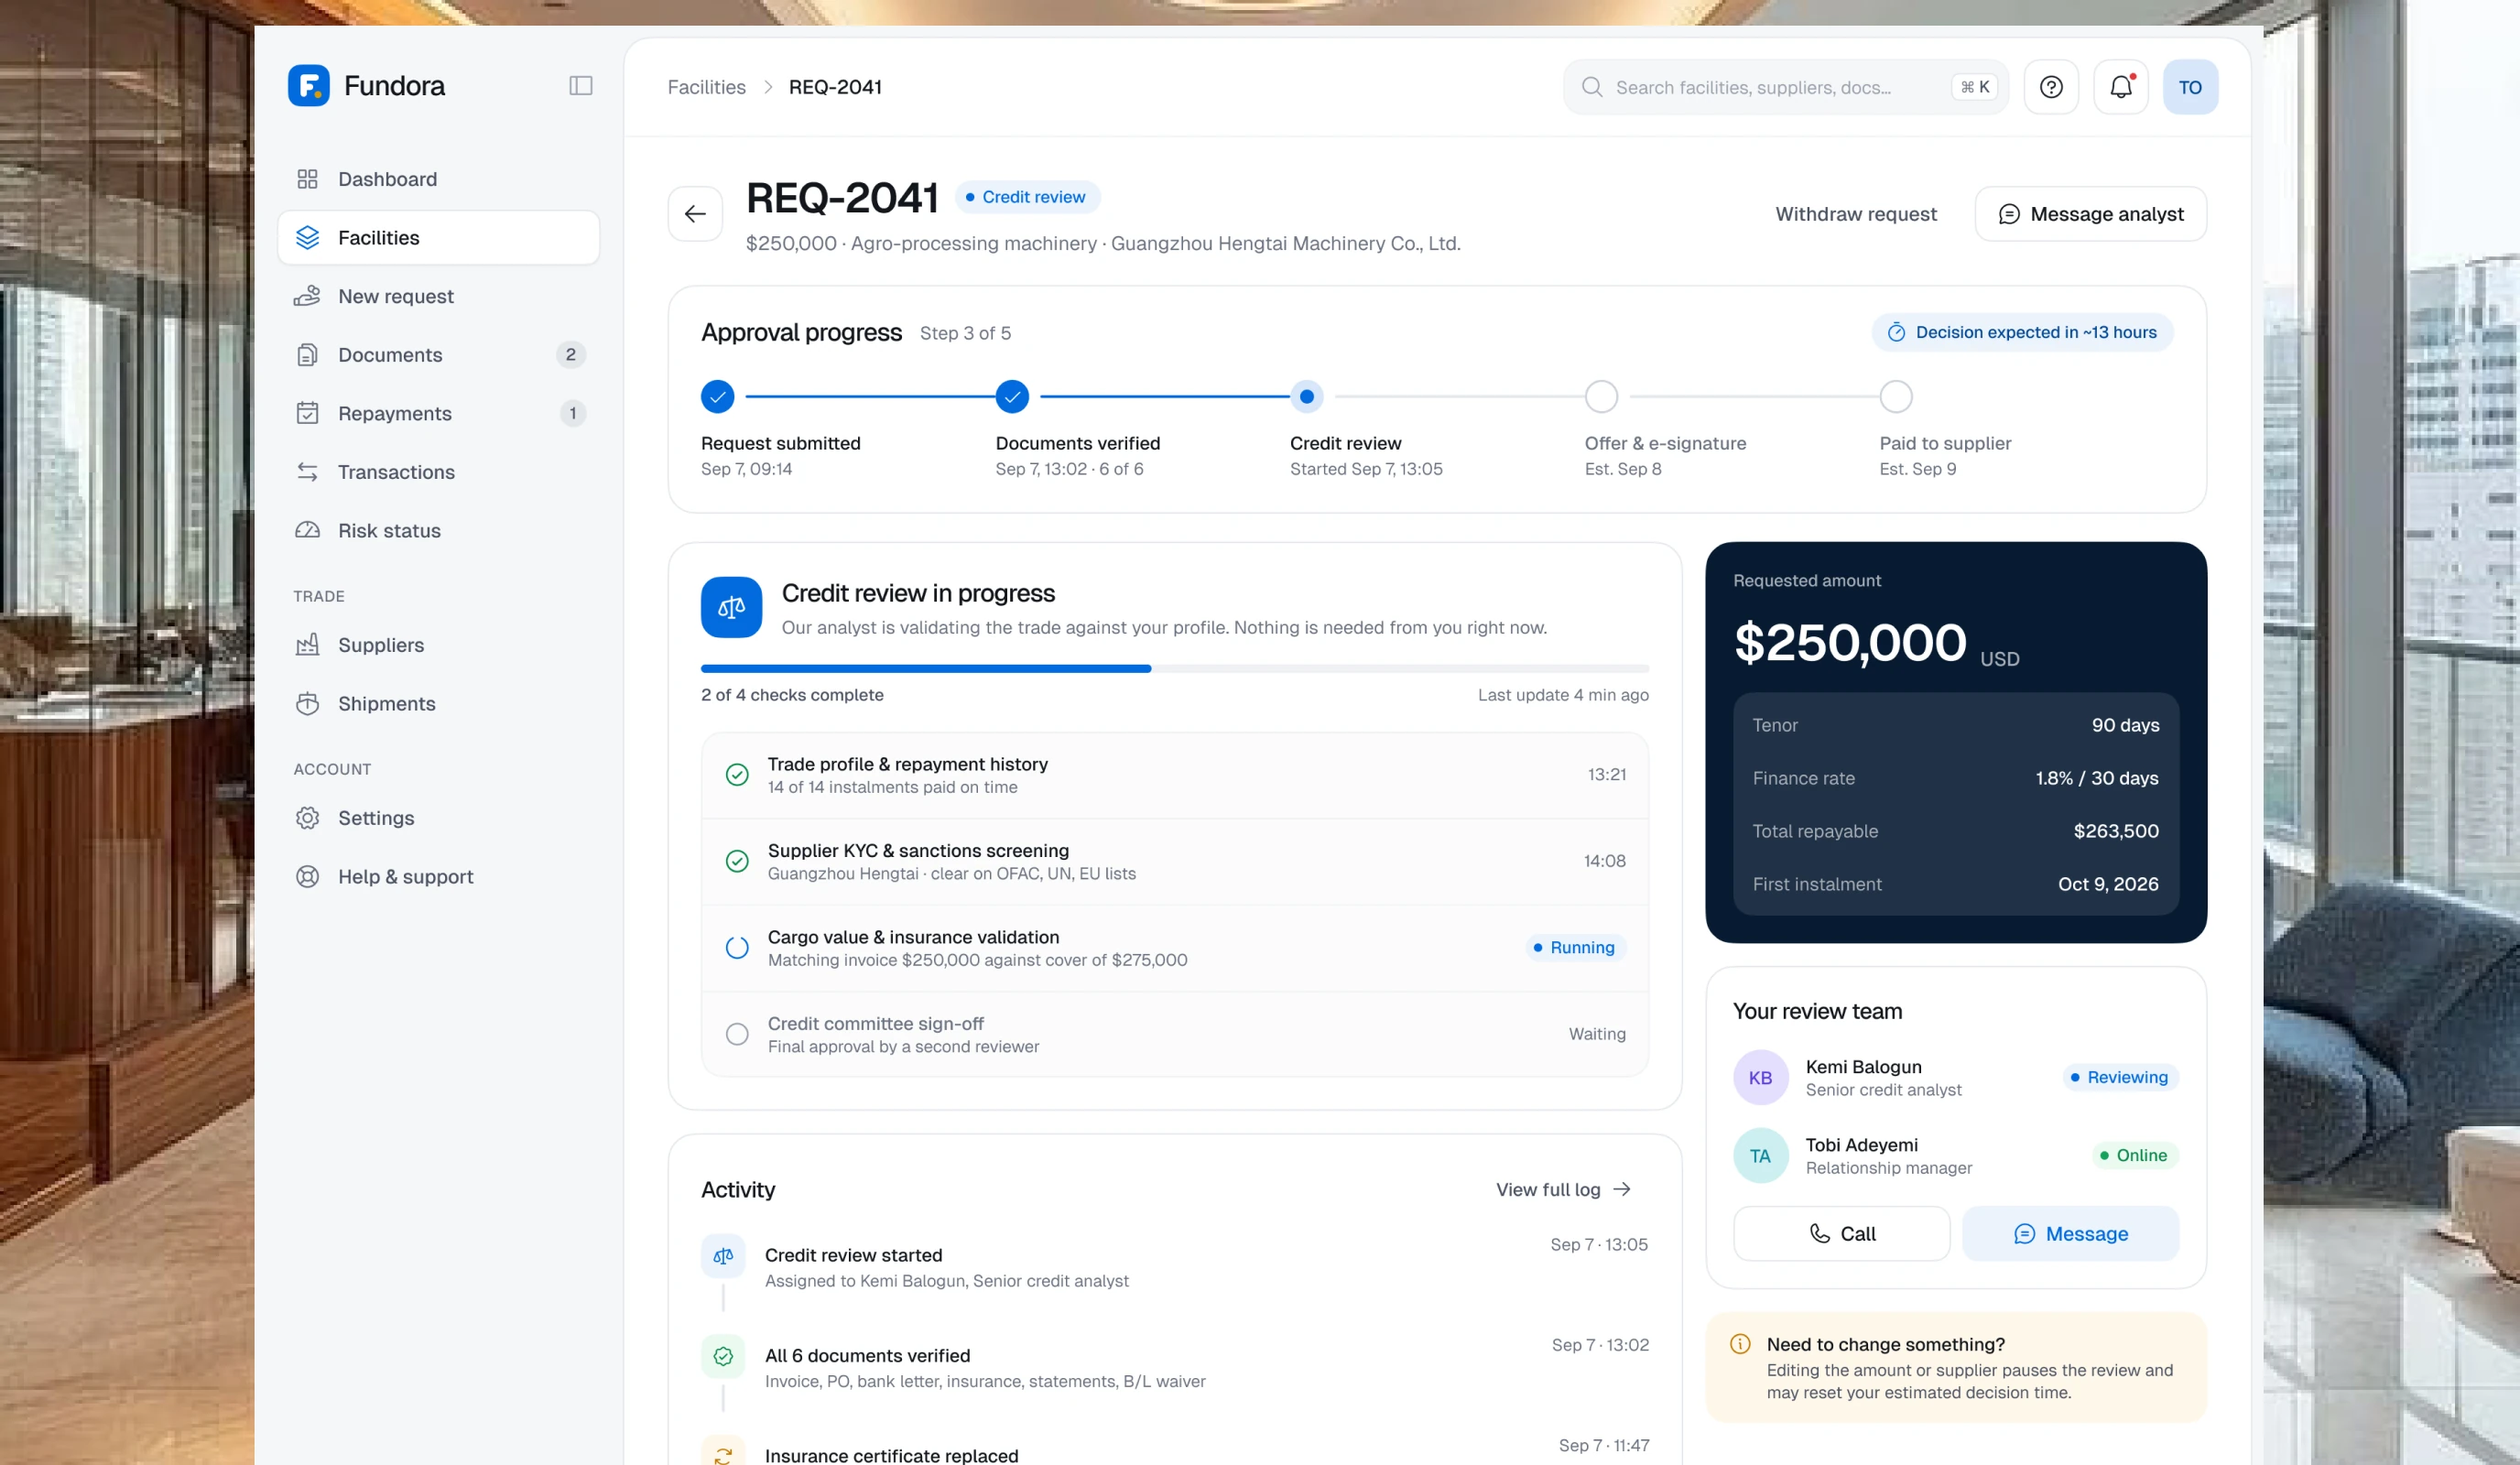2520x1465 pixels.
Task: Click the info icon in Need to change something
Action: coord(1740,1344)
